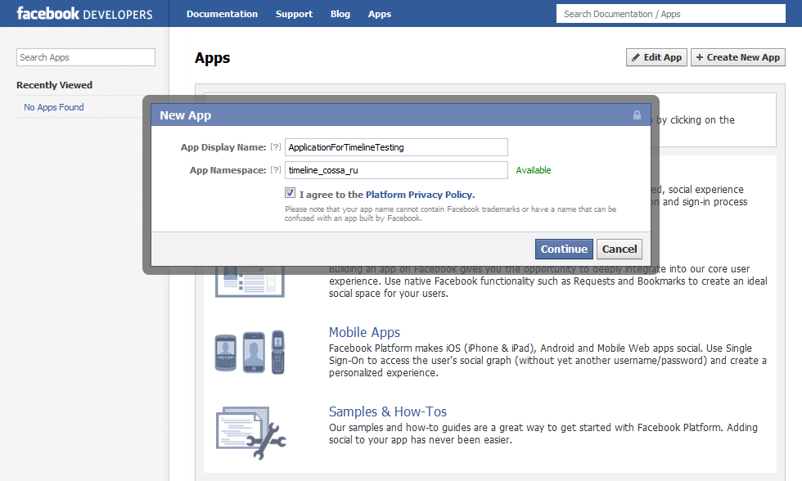Click the Mobile Apps phones icon
The image size is (802, 481).
click(250, 352)
